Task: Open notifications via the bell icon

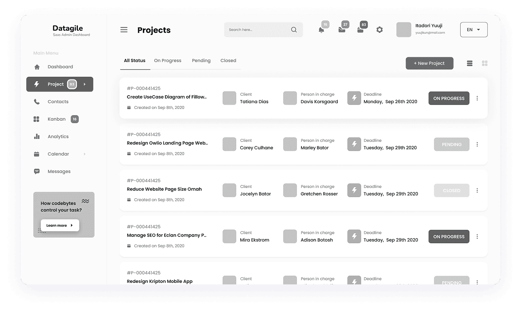Action: tap(322, 30)
